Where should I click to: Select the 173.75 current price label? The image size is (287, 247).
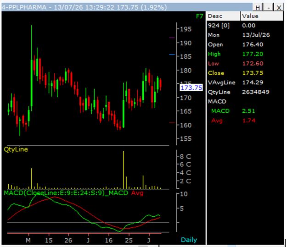coord(191,88)
